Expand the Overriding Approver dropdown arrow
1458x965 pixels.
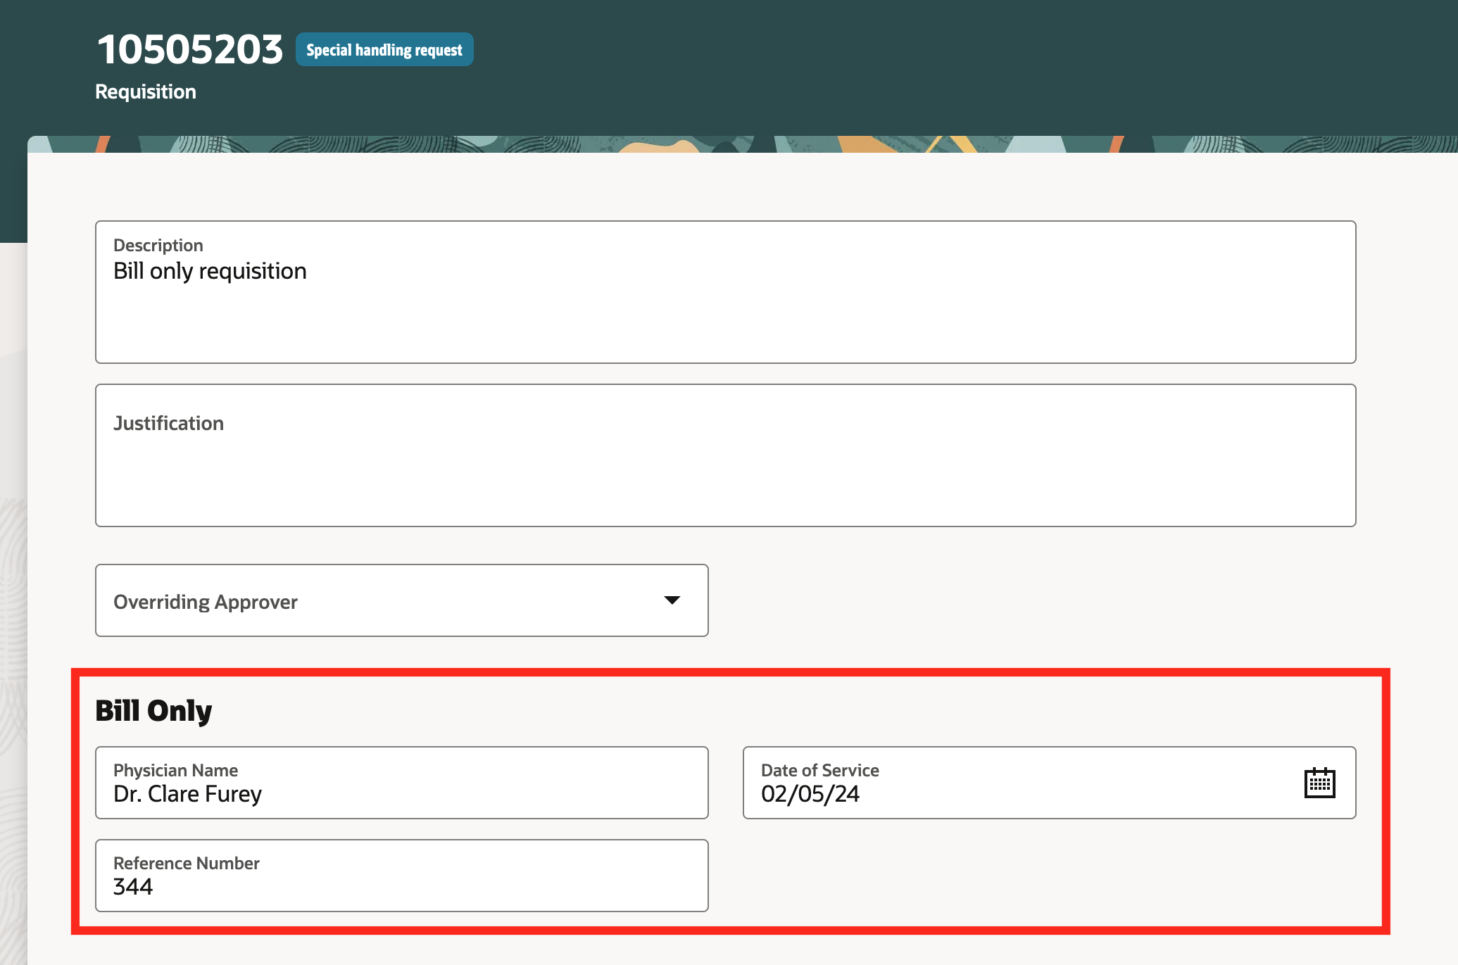672,600
